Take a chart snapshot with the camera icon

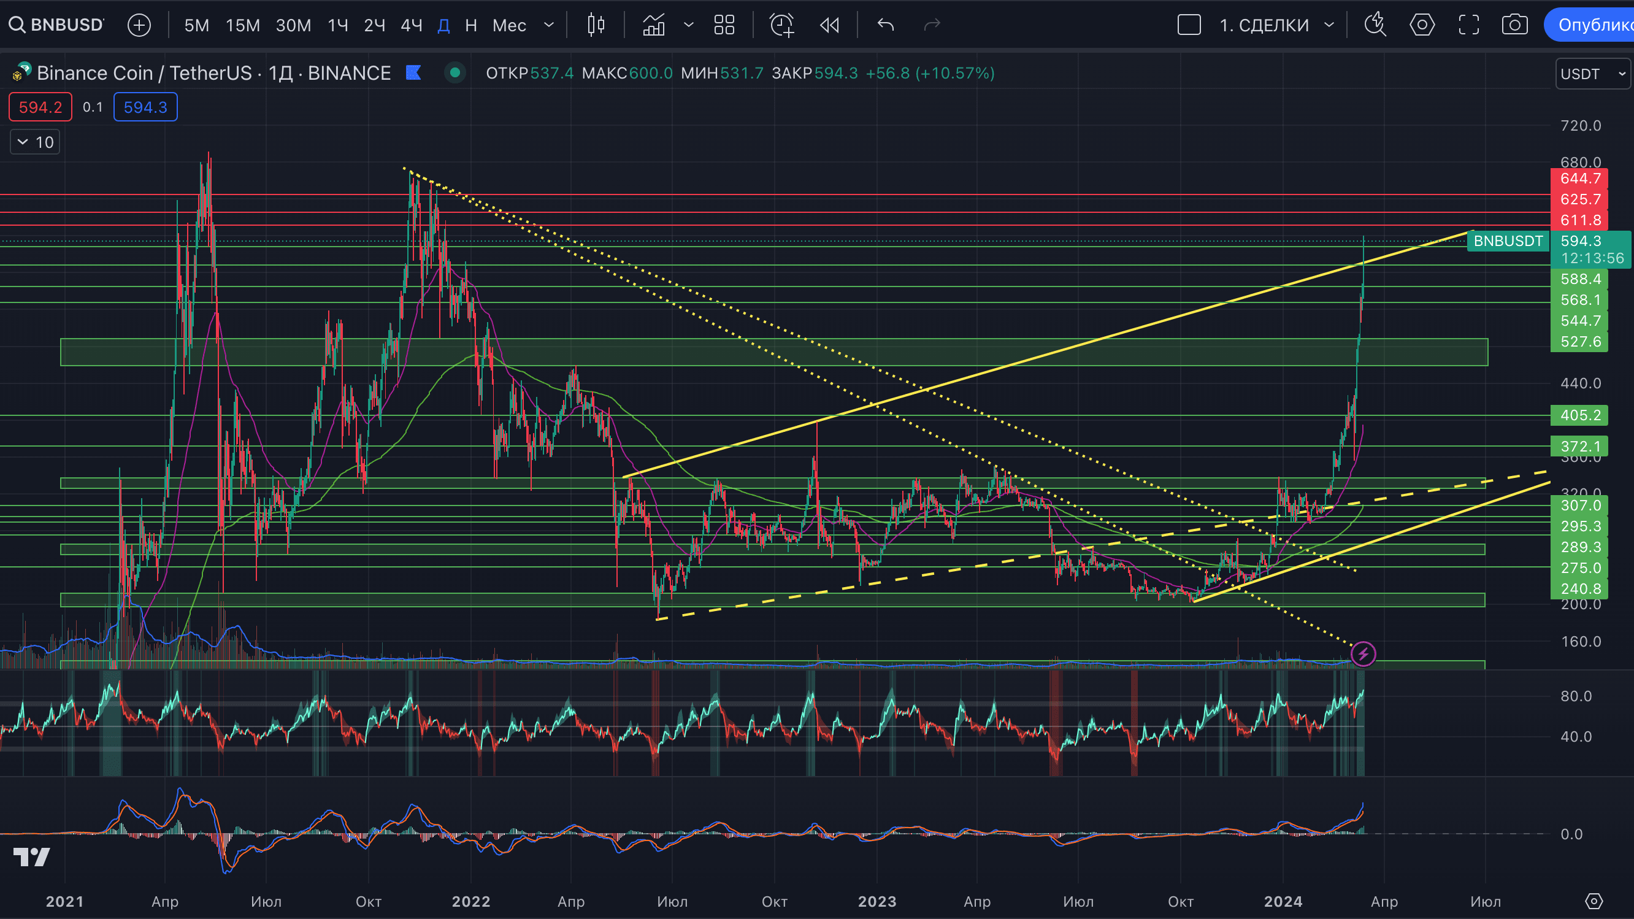tap(1514, 25)
